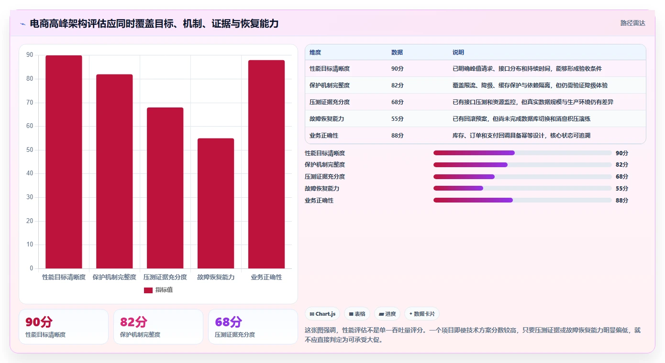665x363 pixels.
Task: Click the 55分 value next to the progress bar
Action: pyautogui.click(x=622, y=189)
